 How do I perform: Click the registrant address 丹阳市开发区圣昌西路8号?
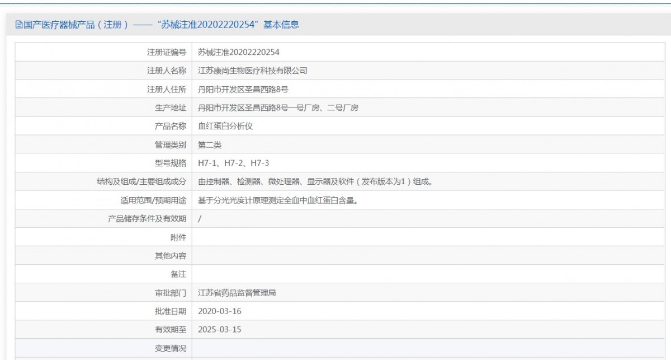click(x=243, y=89)
